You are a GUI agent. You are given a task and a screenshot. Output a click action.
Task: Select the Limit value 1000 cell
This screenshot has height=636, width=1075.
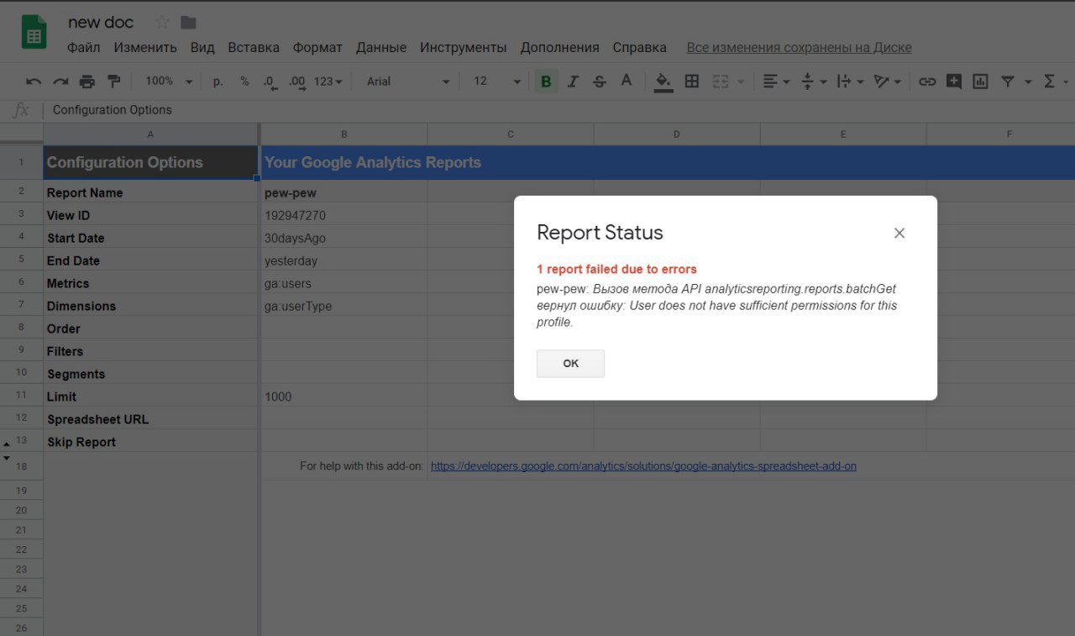344,397
